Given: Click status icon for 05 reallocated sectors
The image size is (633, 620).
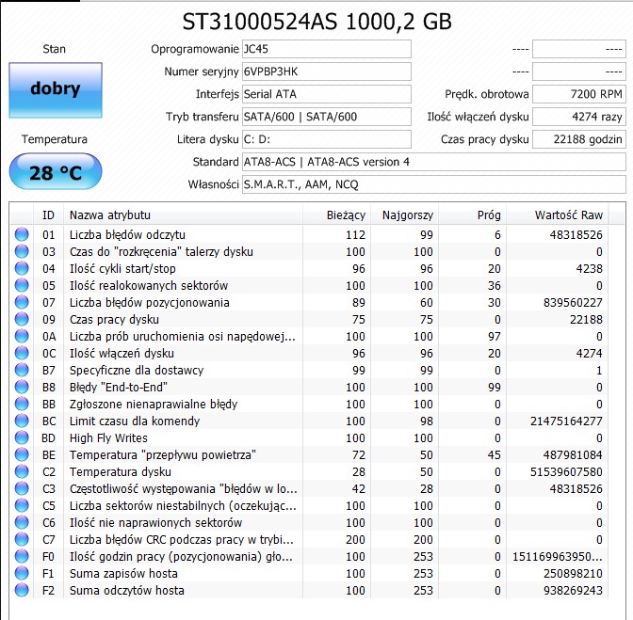Looking at the screenshot, I should click(22, 285).
